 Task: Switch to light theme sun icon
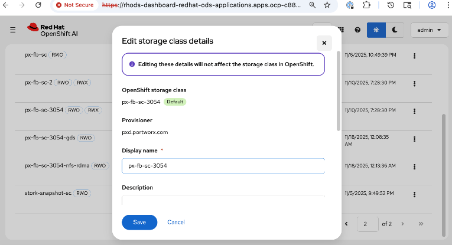[376, 30]
